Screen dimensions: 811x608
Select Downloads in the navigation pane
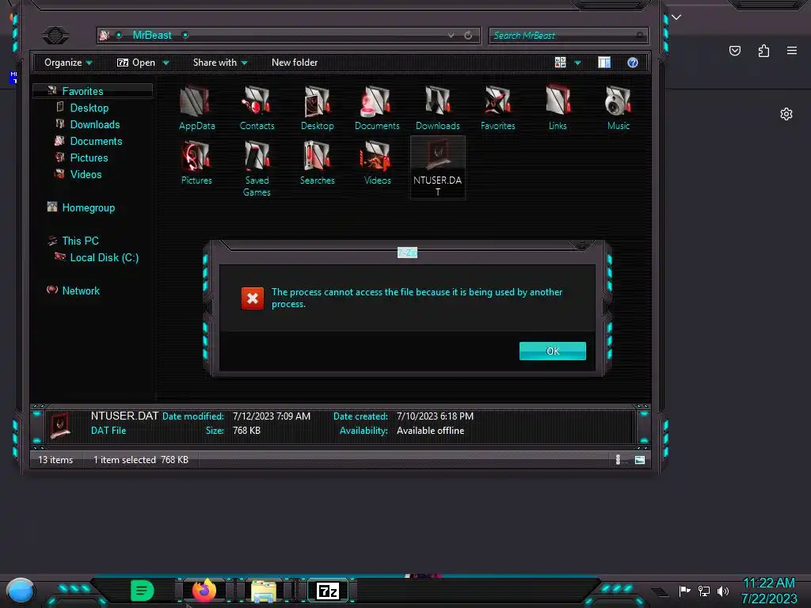[x=95, y=124]
